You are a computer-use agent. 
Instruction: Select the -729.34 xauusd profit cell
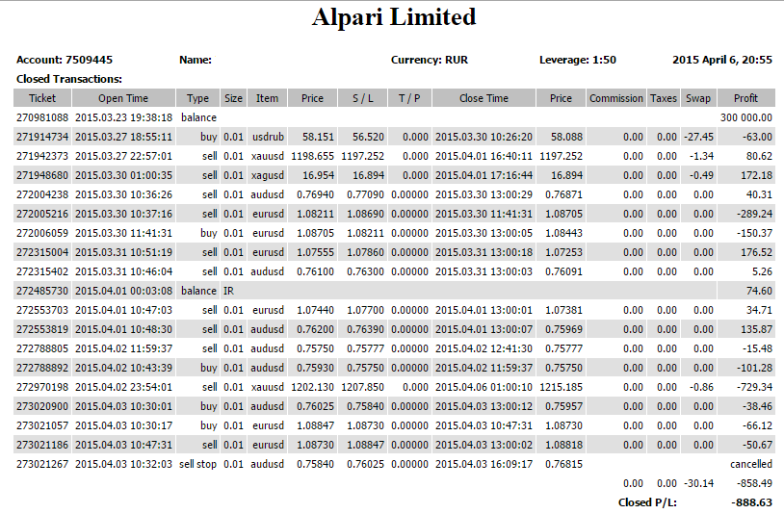pyautogui.click(x=754, y=387)
